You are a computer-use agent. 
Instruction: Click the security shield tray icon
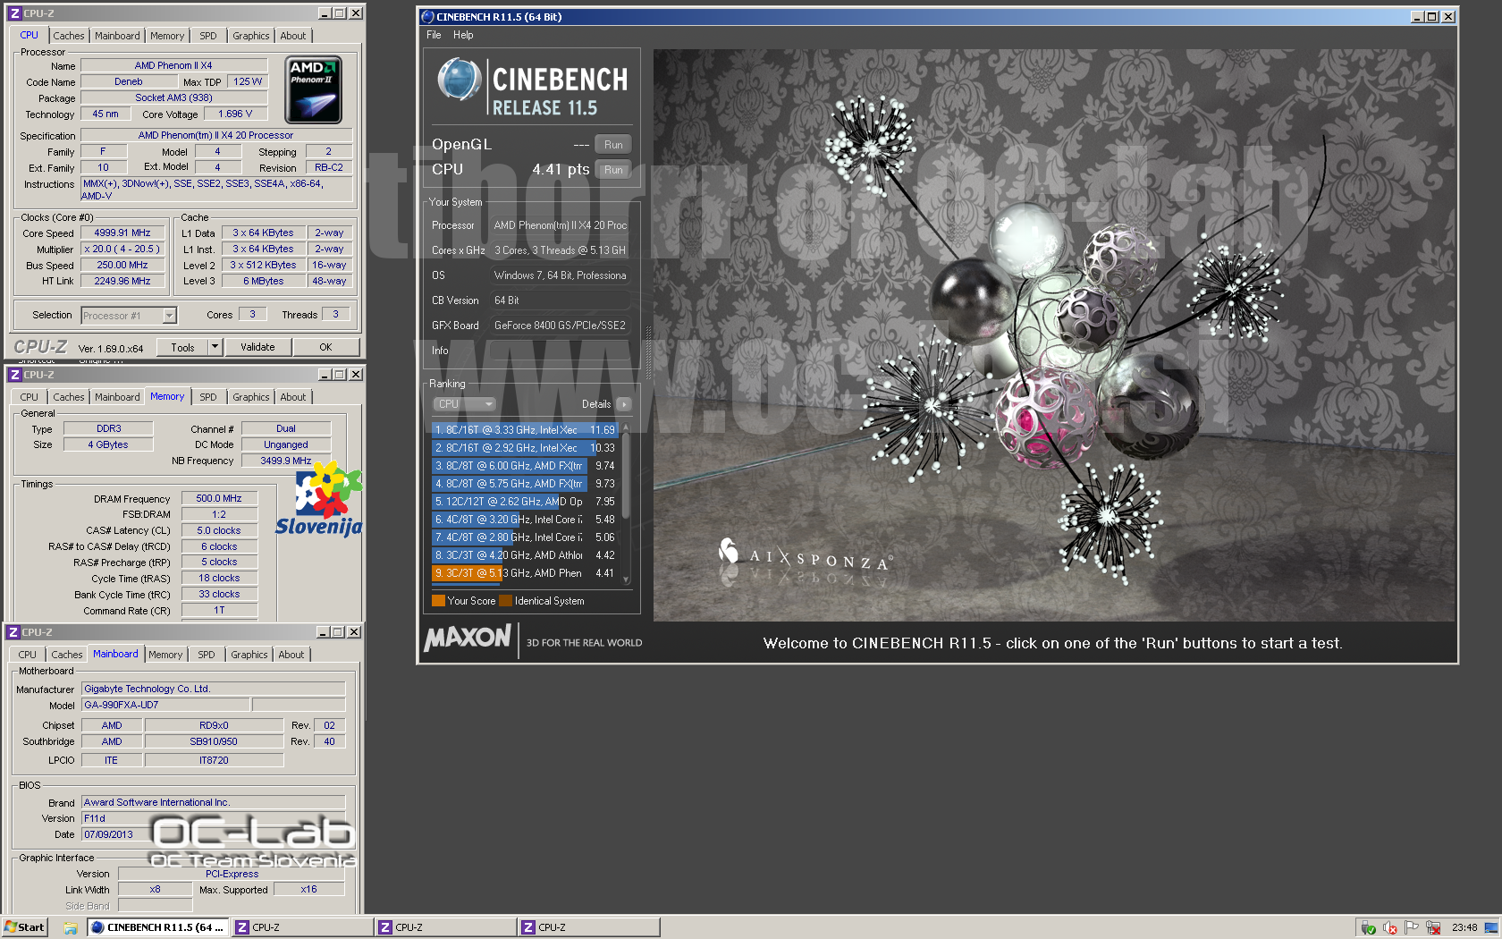pos(1368,927)
